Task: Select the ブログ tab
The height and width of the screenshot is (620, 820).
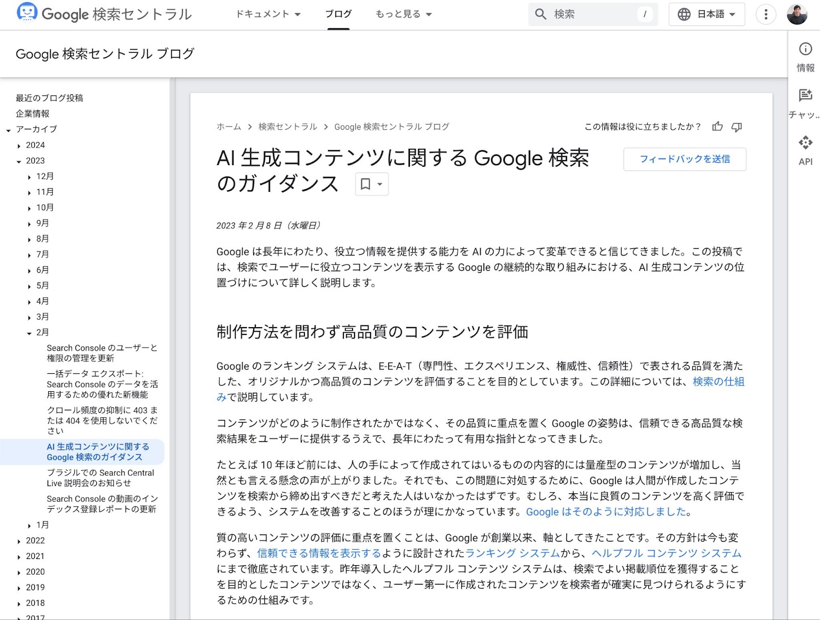Action: pos(338,14)
